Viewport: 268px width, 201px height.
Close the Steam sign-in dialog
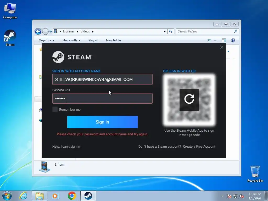[x=221, y=47]
